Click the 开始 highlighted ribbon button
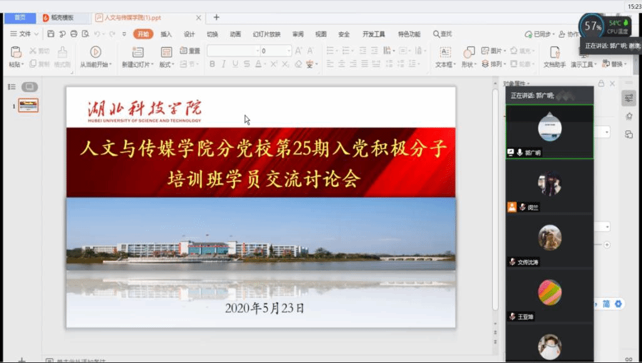 [144, 34]
